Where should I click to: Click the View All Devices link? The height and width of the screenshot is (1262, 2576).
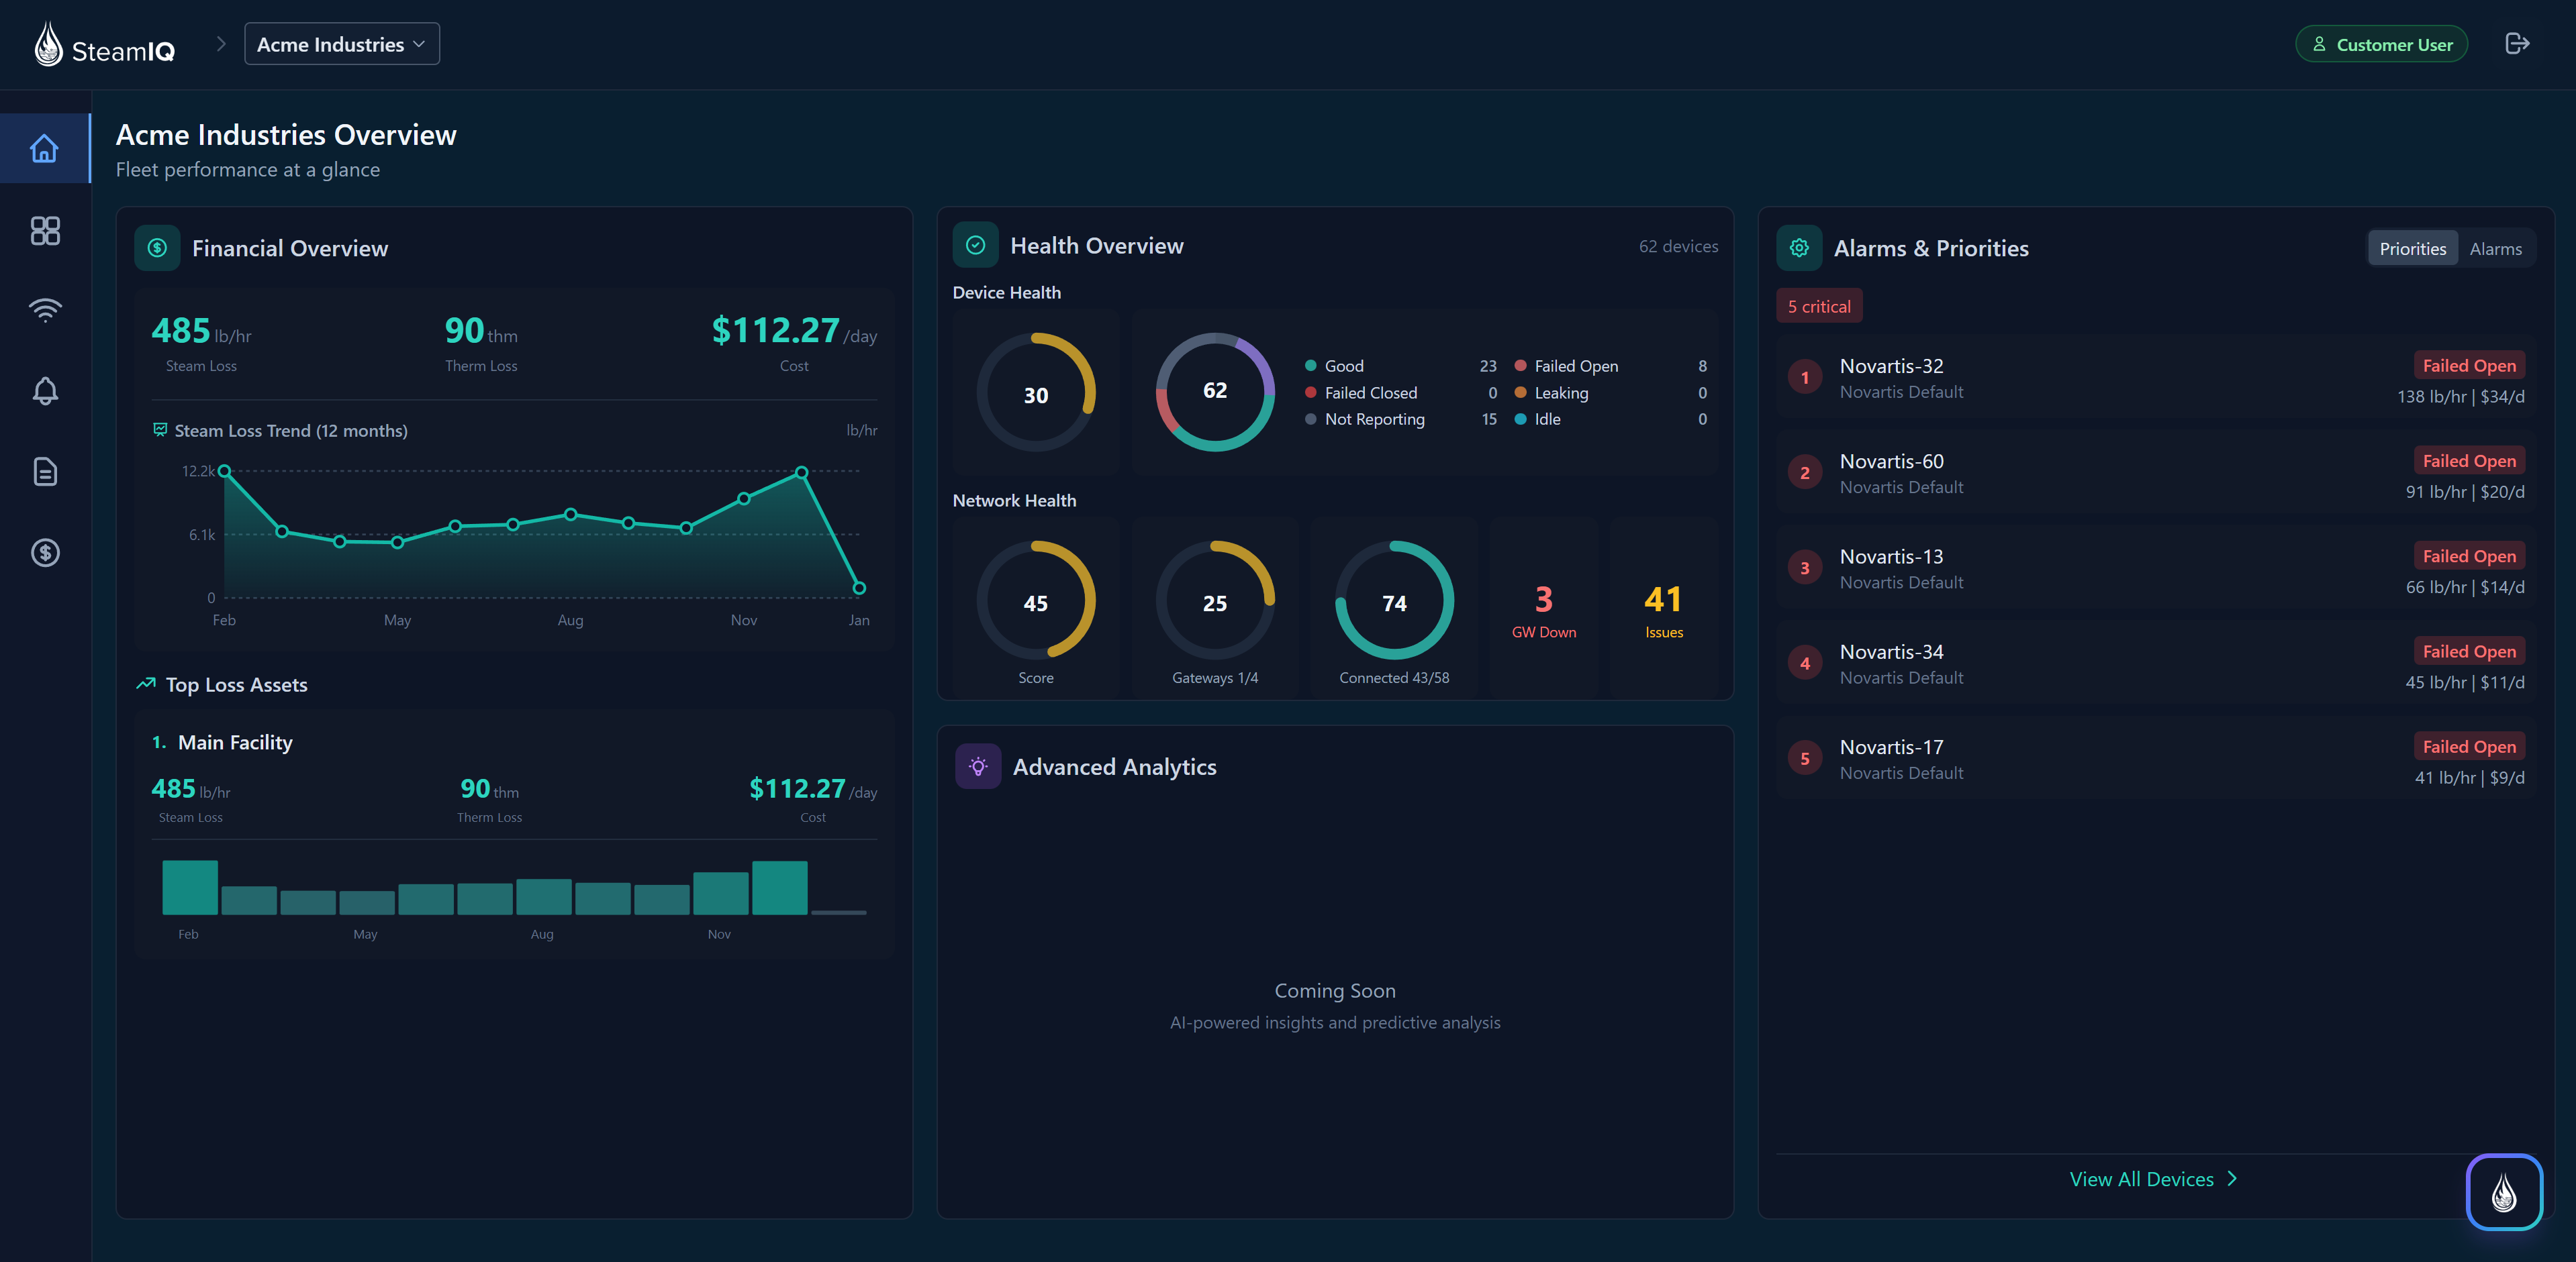coord(2142,1178)
